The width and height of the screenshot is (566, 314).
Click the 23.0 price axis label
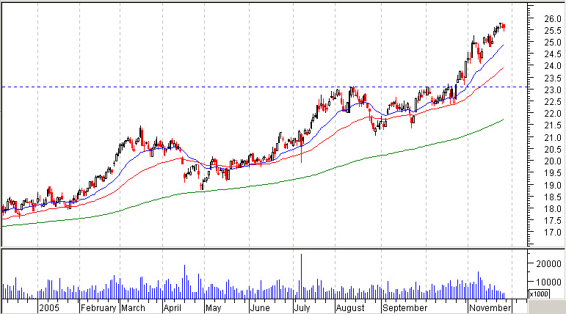coord(553,90)
